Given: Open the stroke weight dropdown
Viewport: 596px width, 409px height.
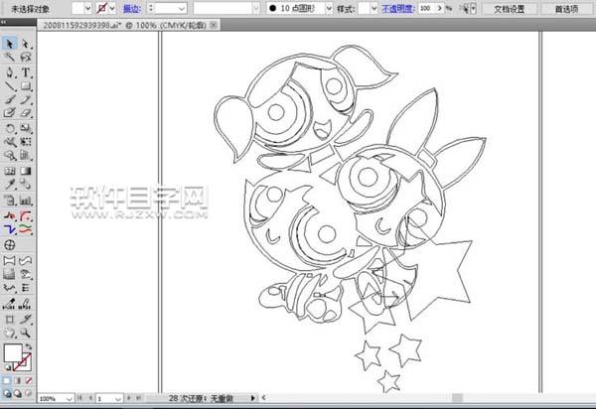Looking at the screenshot, I should coord(182,8).
